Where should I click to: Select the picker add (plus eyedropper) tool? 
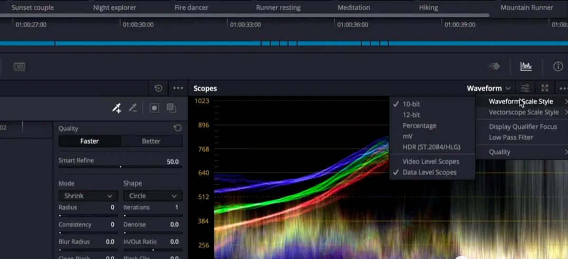[x=117, y=108]
